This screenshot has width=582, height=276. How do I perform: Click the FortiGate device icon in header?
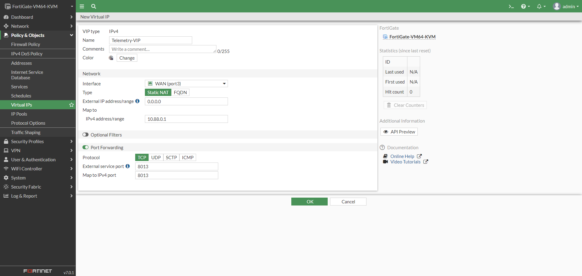pos(8,6)
